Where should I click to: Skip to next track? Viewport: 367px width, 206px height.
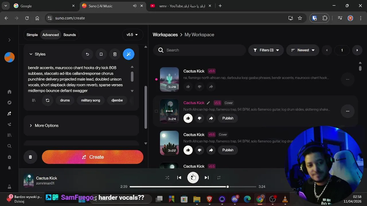(206, 178)
